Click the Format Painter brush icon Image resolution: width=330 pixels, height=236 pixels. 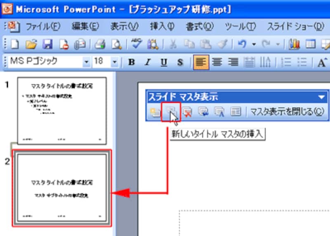222,44
